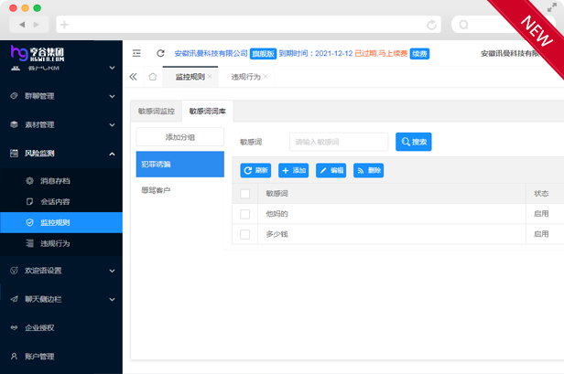
Task: Click the 添加 add button
Action: pyautogui.click(x=293, y=170)
